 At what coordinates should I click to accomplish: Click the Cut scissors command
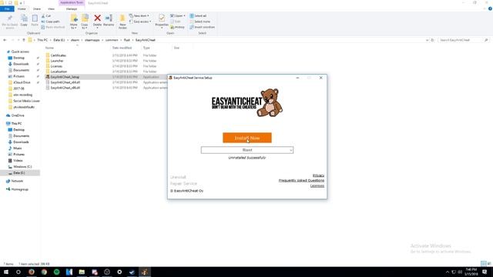46,15
